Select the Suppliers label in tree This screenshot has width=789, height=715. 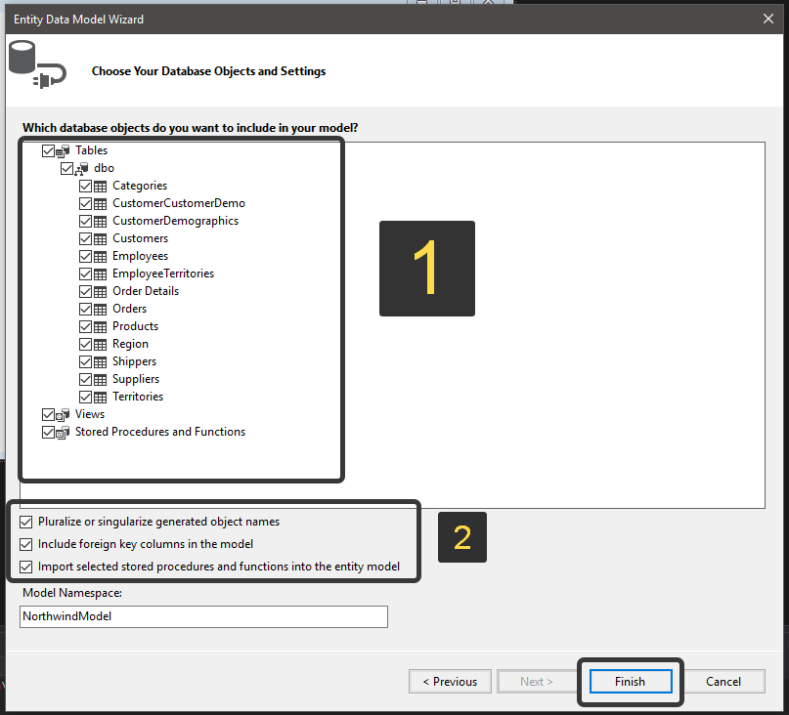[x=136, y=379]
